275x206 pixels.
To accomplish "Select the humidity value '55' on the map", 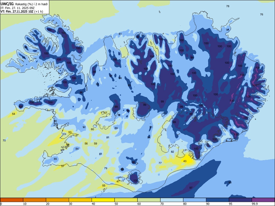I will coord(104,185).
